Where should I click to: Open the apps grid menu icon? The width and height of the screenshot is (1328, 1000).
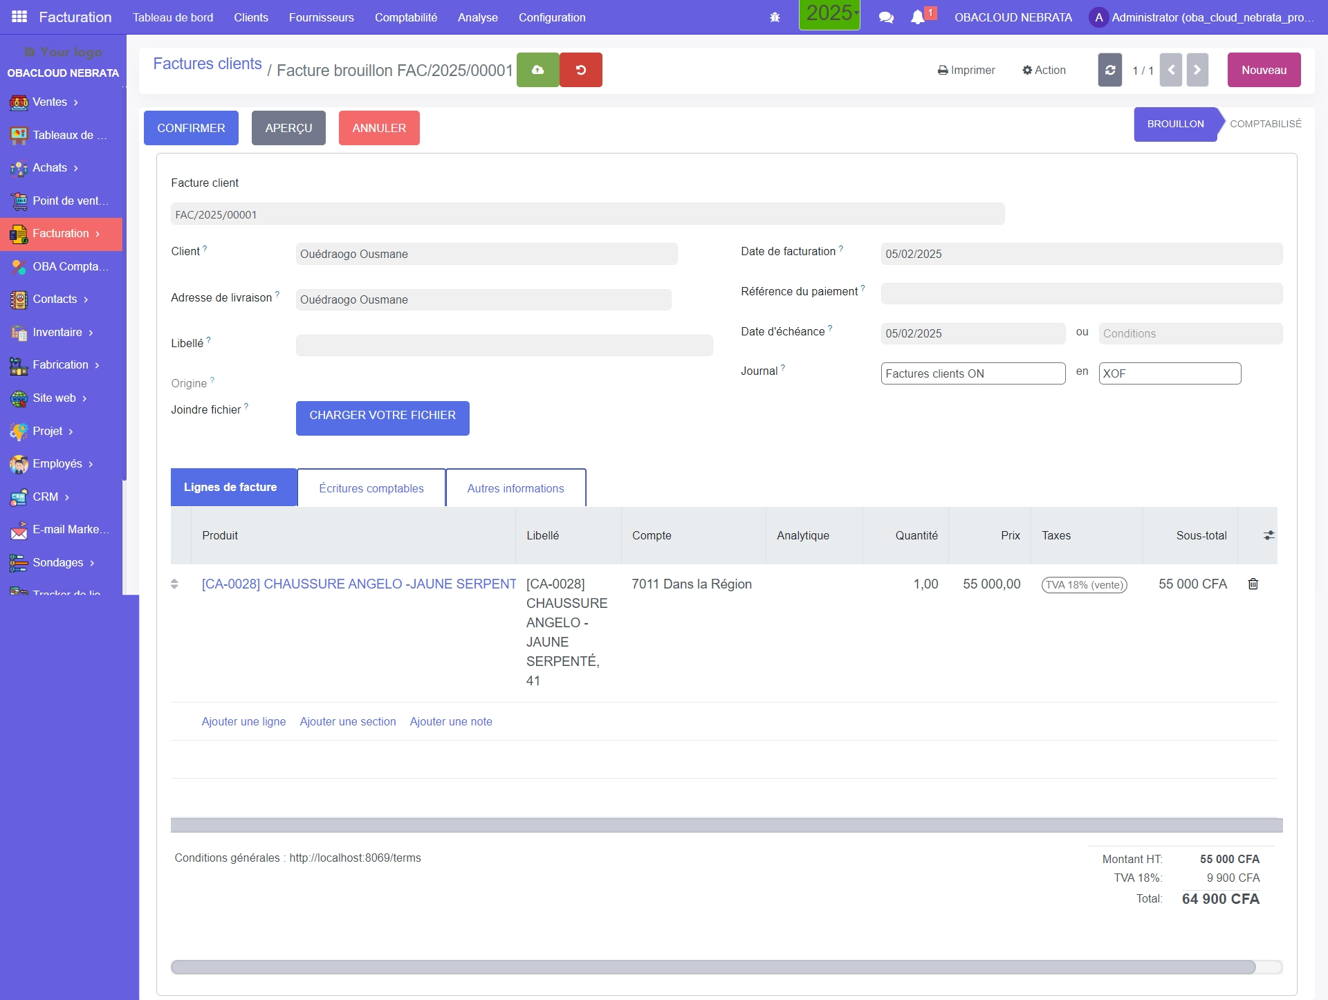[19, 17]
